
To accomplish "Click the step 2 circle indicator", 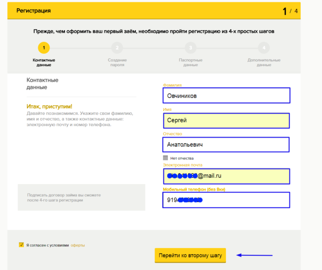I will (x=117, y=47).
